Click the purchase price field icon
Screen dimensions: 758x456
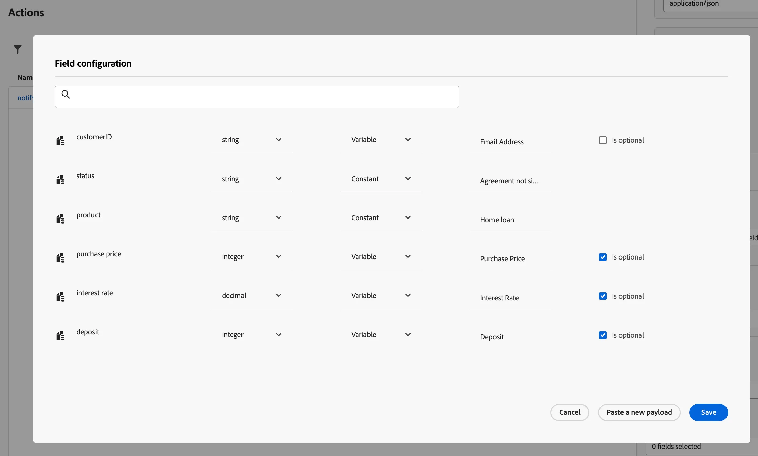coord(60,257)
